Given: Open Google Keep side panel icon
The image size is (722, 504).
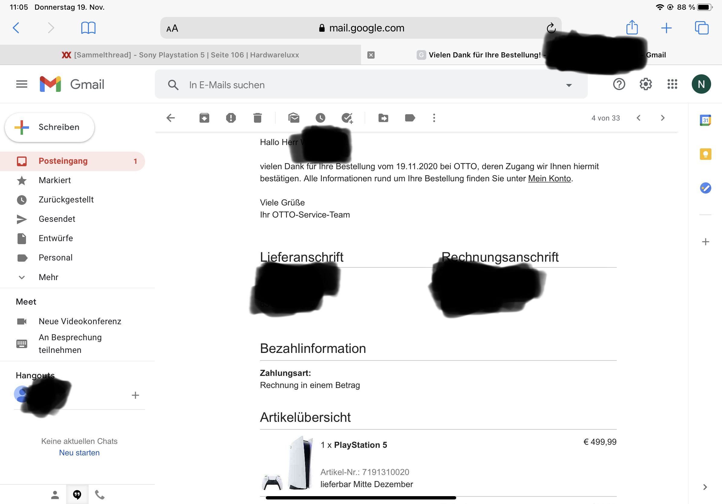Looking at the screenshot, I should (x=705, y=154).
